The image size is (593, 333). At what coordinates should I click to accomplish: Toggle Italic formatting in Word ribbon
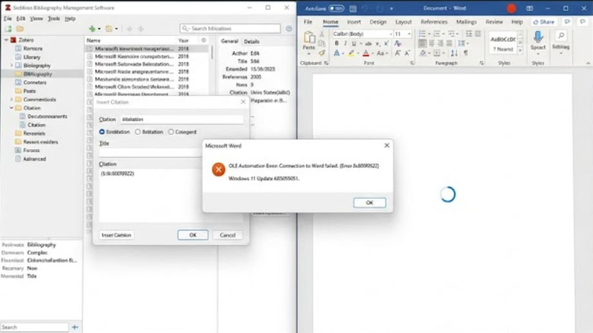(345, 44)
